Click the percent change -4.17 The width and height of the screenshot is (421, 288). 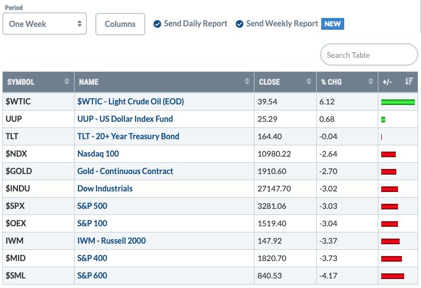(x=328, y=276)
